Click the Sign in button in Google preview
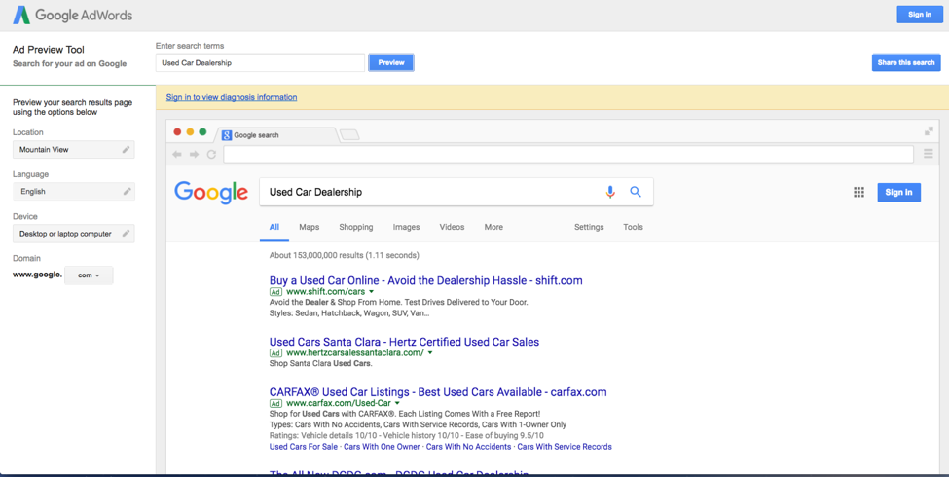The height and width of the screenshot is (477, 949). [898, 193]
